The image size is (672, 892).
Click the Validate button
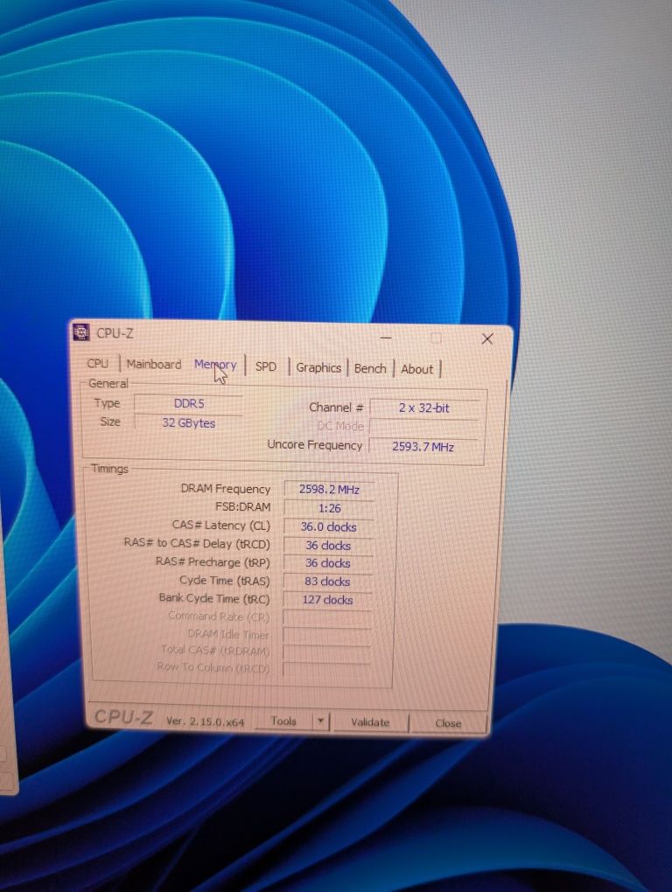coord(370,722)
